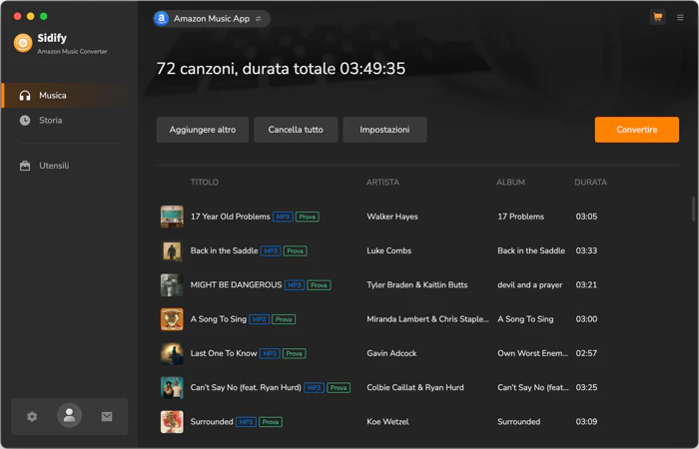Image resolution: width=699 pixels, height=449 pixels.
Task: Click duration 02:57 of Last One To Know
Action: (586, 353)
